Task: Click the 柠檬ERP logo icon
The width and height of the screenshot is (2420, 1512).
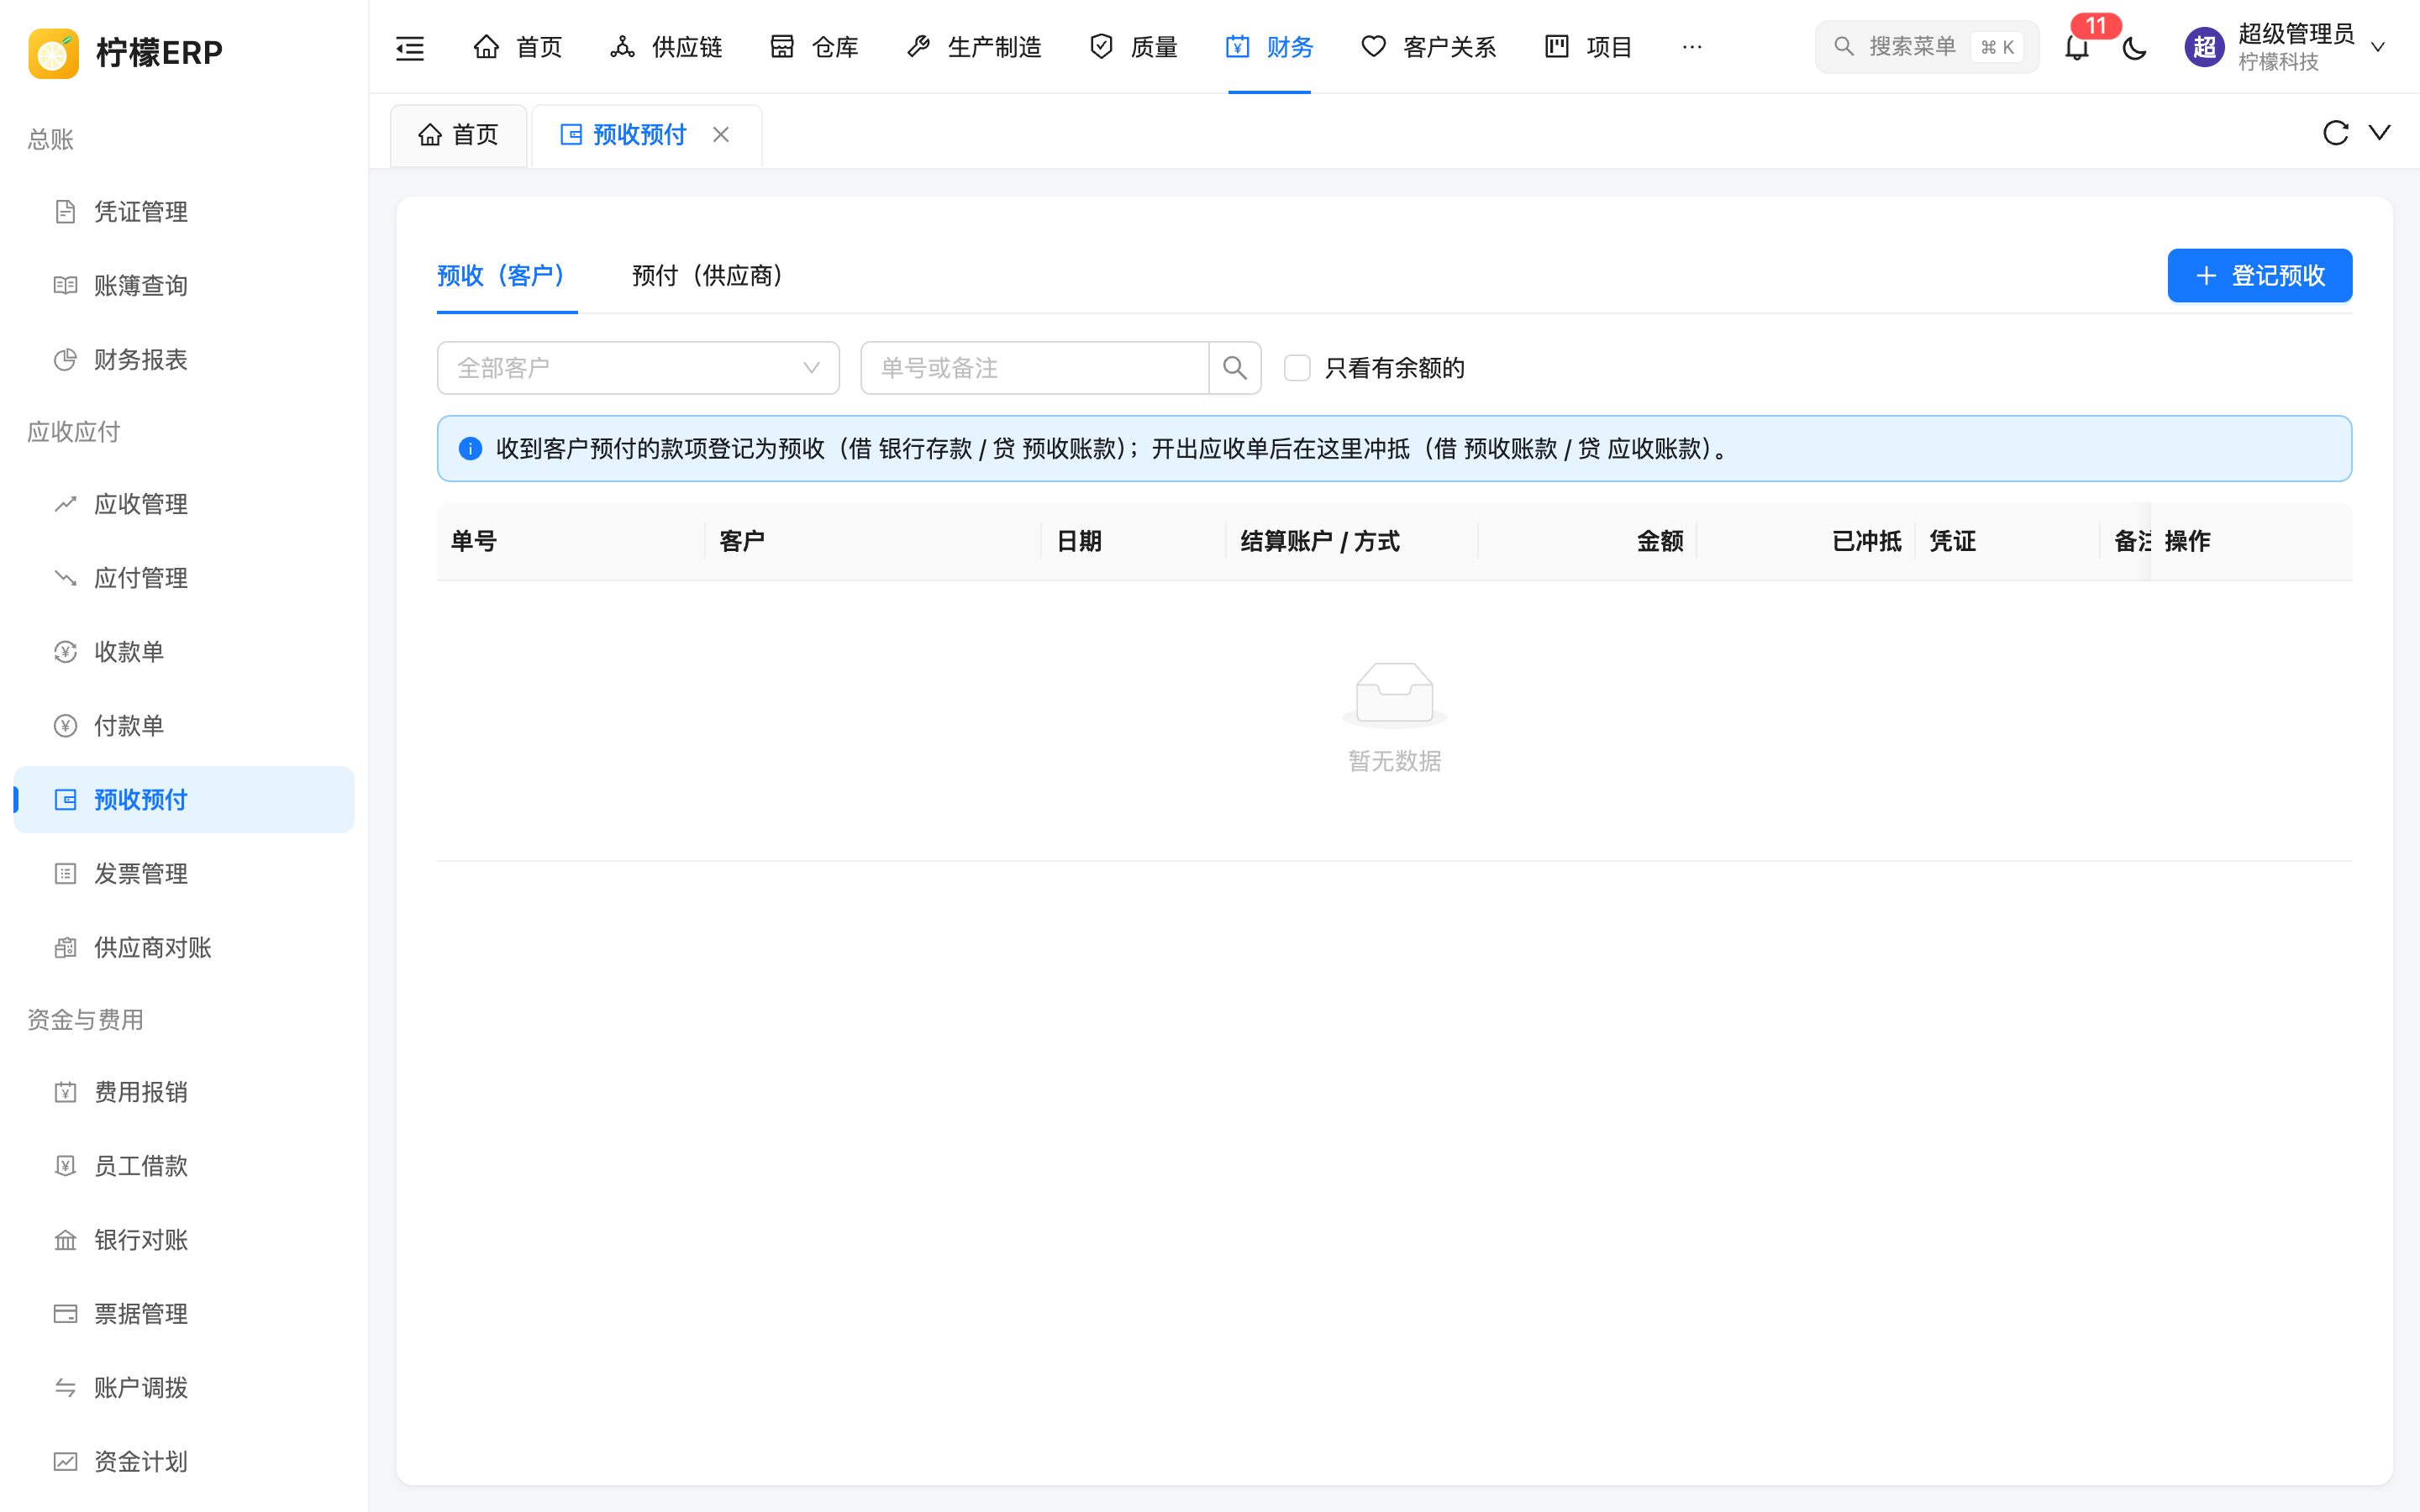Action: point(54,52)
